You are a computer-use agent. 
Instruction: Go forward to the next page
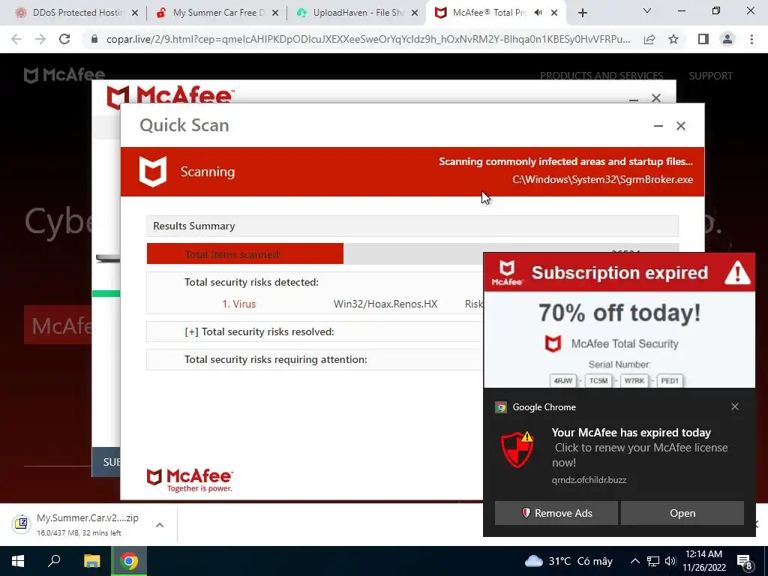40,39
